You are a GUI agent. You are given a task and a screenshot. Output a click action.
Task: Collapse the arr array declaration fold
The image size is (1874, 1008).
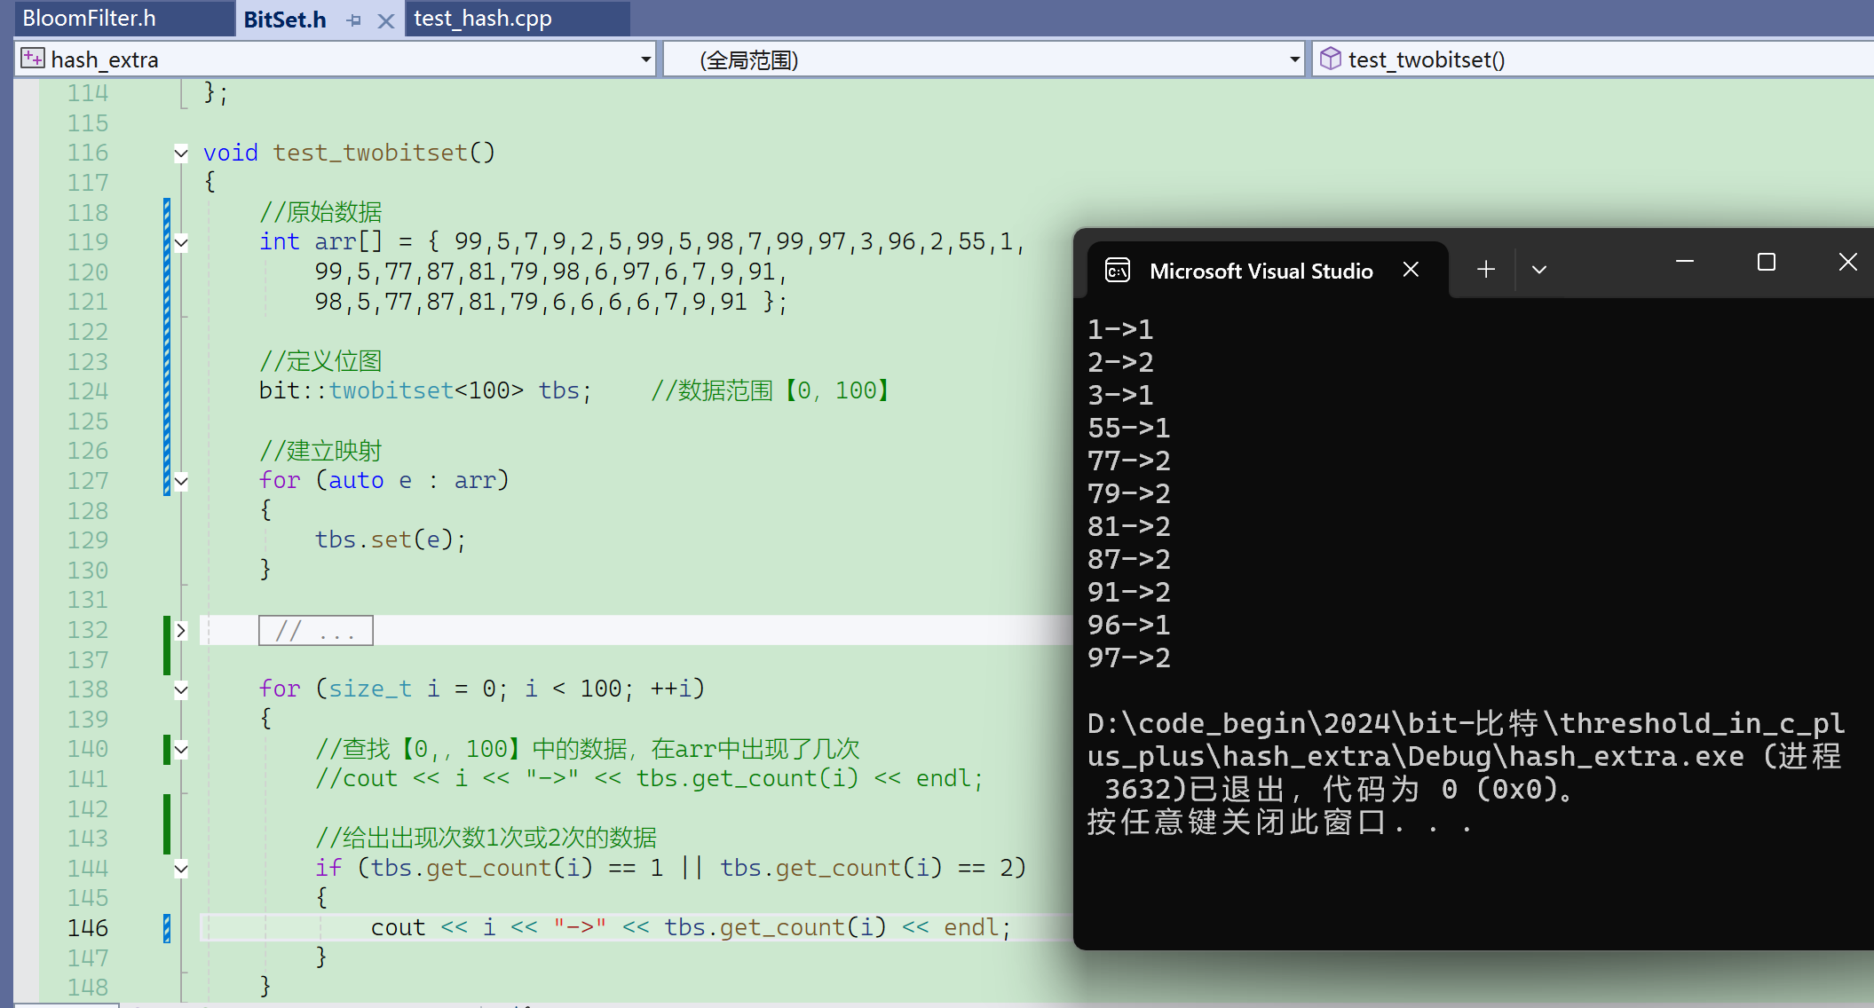(181, 242)
